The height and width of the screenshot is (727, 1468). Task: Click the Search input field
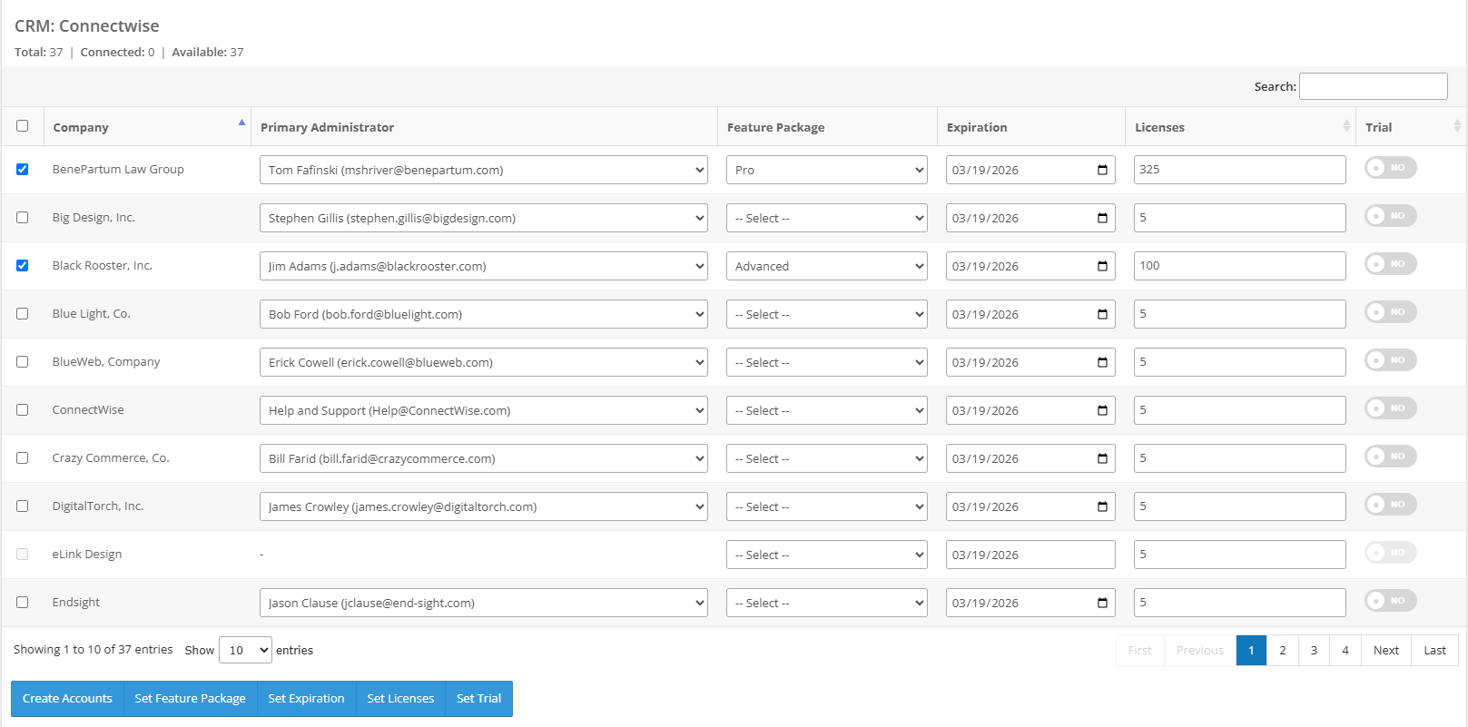1373,86
